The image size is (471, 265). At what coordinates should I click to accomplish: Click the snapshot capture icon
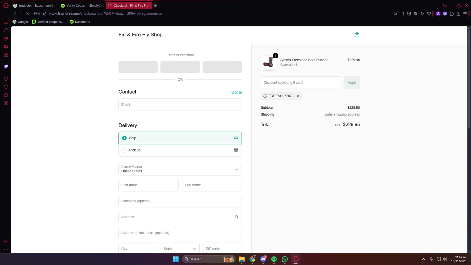click(x=402, y=14)
